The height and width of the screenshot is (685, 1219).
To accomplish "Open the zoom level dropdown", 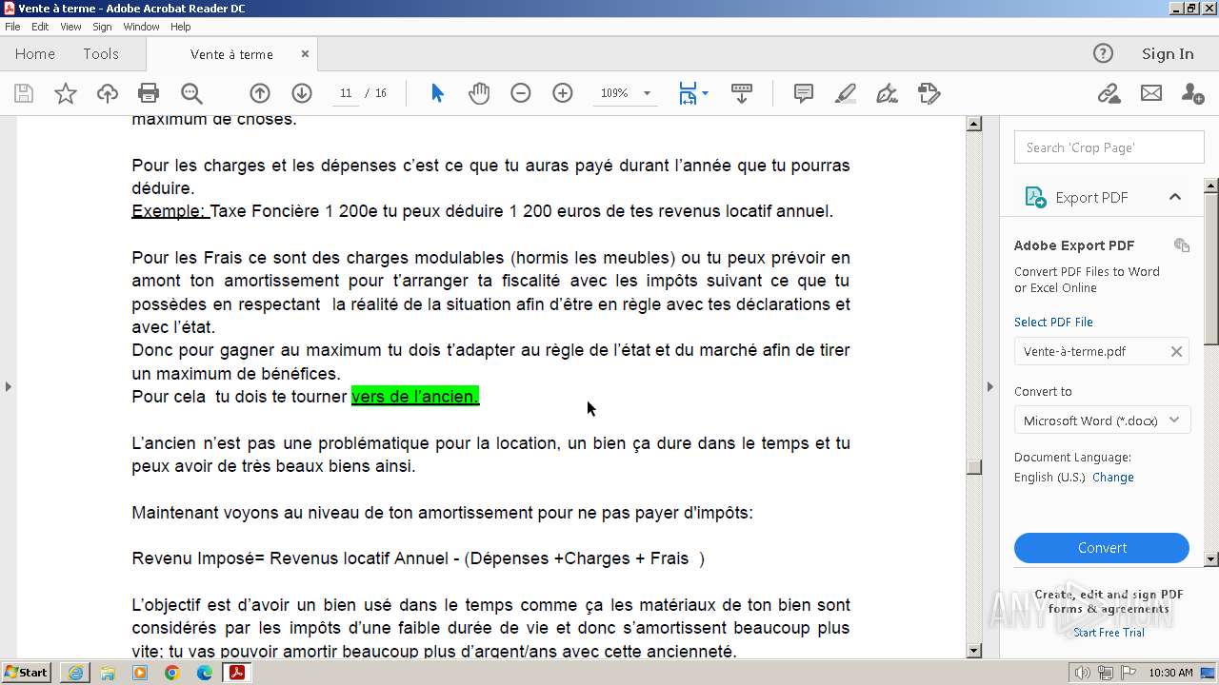I will (648, 93).
